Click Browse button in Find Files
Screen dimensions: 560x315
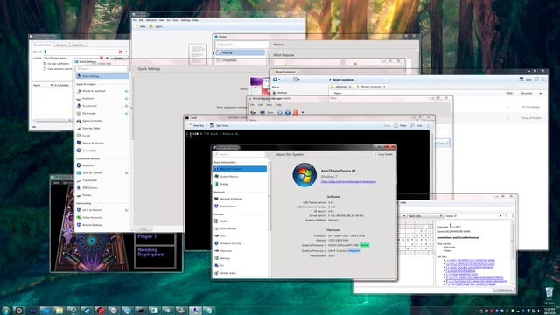point(119,58)
